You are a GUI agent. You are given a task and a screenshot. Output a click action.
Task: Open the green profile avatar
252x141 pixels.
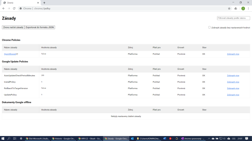pos(243,8)
